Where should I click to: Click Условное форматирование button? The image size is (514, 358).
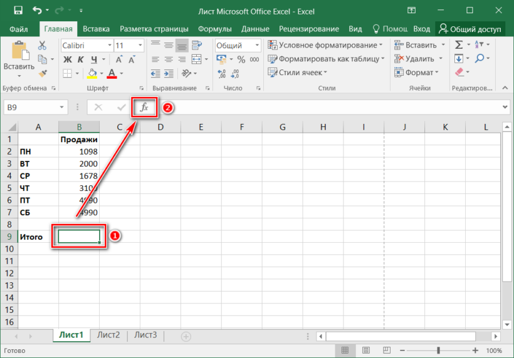[326, 45]
